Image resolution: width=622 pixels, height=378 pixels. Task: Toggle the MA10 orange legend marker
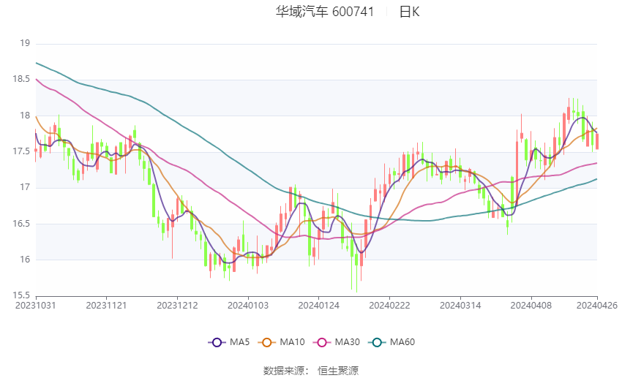tap(266, 342)
